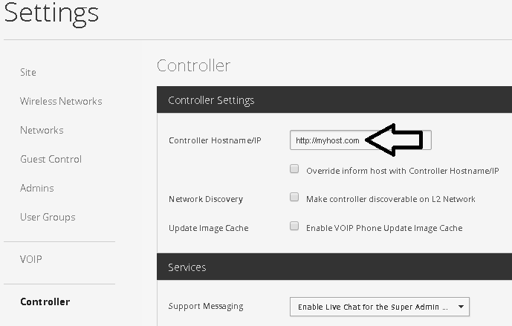Toggle Enable VOIP Phone Update Image Cache
Screen dimensions: 512x326
click(294, 226)
